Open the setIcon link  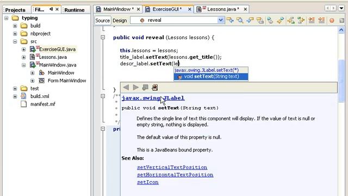(147, 182)
